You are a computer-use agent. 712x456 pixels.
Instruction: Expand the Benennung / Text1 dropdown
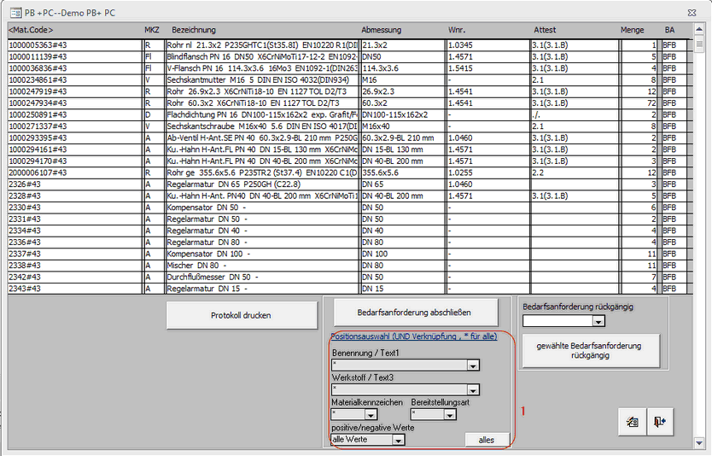(x=471, y=365)
